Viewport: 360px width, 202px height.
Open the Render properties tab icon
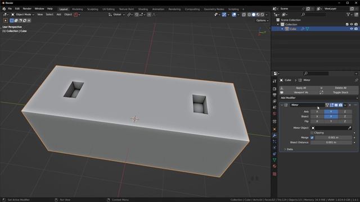274,89
